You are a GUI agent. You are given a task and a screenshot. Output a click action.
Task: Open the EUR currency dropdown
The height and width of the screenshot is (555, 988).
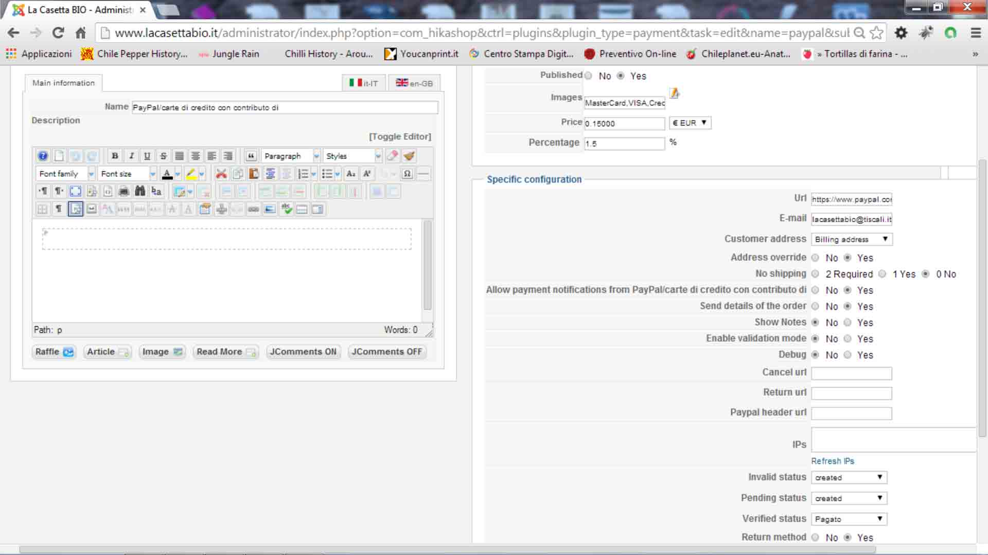(x=690, y=123)
